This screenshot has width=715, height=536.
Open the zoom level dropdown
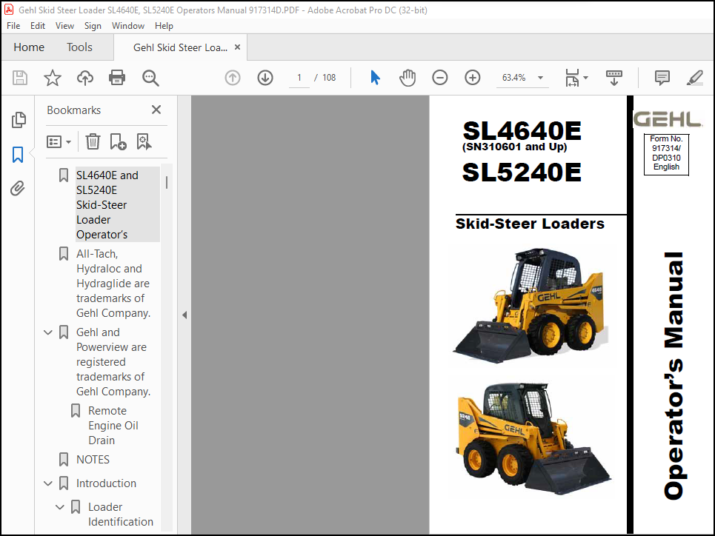(540, 78)
